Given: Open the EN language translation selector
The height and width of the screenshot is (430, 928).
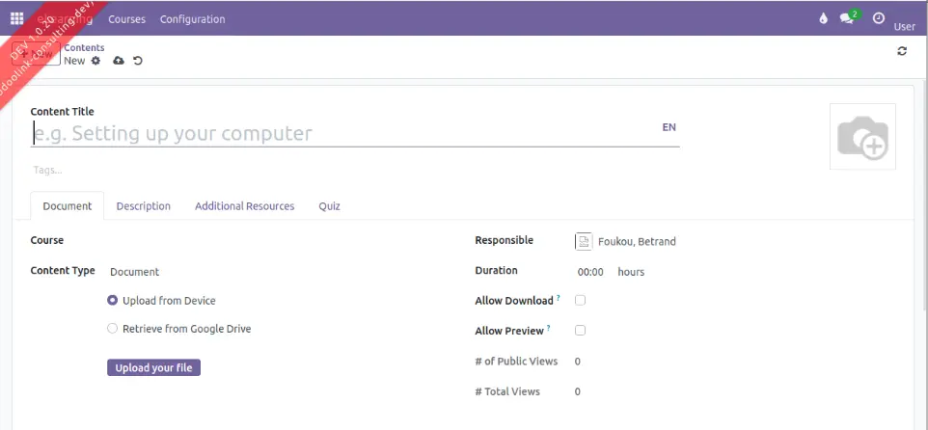Looking at the screenshot, I should pyautogui.click(x=669, y=127).
